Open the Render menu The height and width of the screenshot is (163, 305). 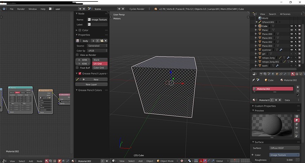pos(21,9)
